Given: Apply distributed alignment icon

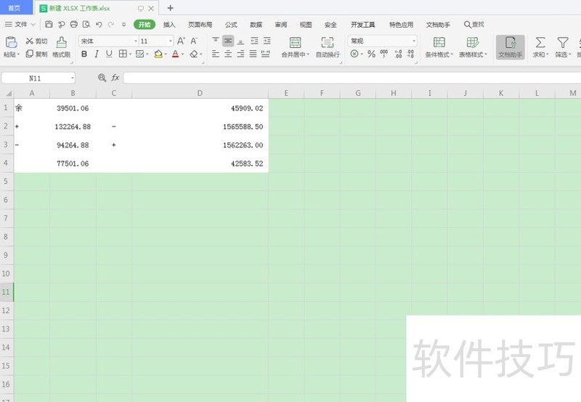Looking at the screenshot, I should [x=266, y=54].
